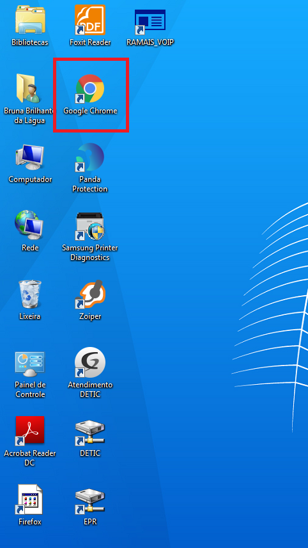
Task: Click the Atendimento DETIC shortcut
Action: point(90,362)
